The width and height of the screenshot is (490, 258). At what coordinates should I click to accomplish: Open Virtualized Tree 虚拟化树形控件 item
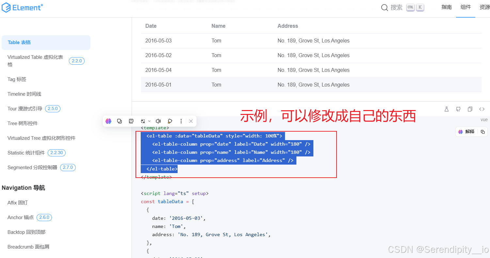[x=41, y=138]
